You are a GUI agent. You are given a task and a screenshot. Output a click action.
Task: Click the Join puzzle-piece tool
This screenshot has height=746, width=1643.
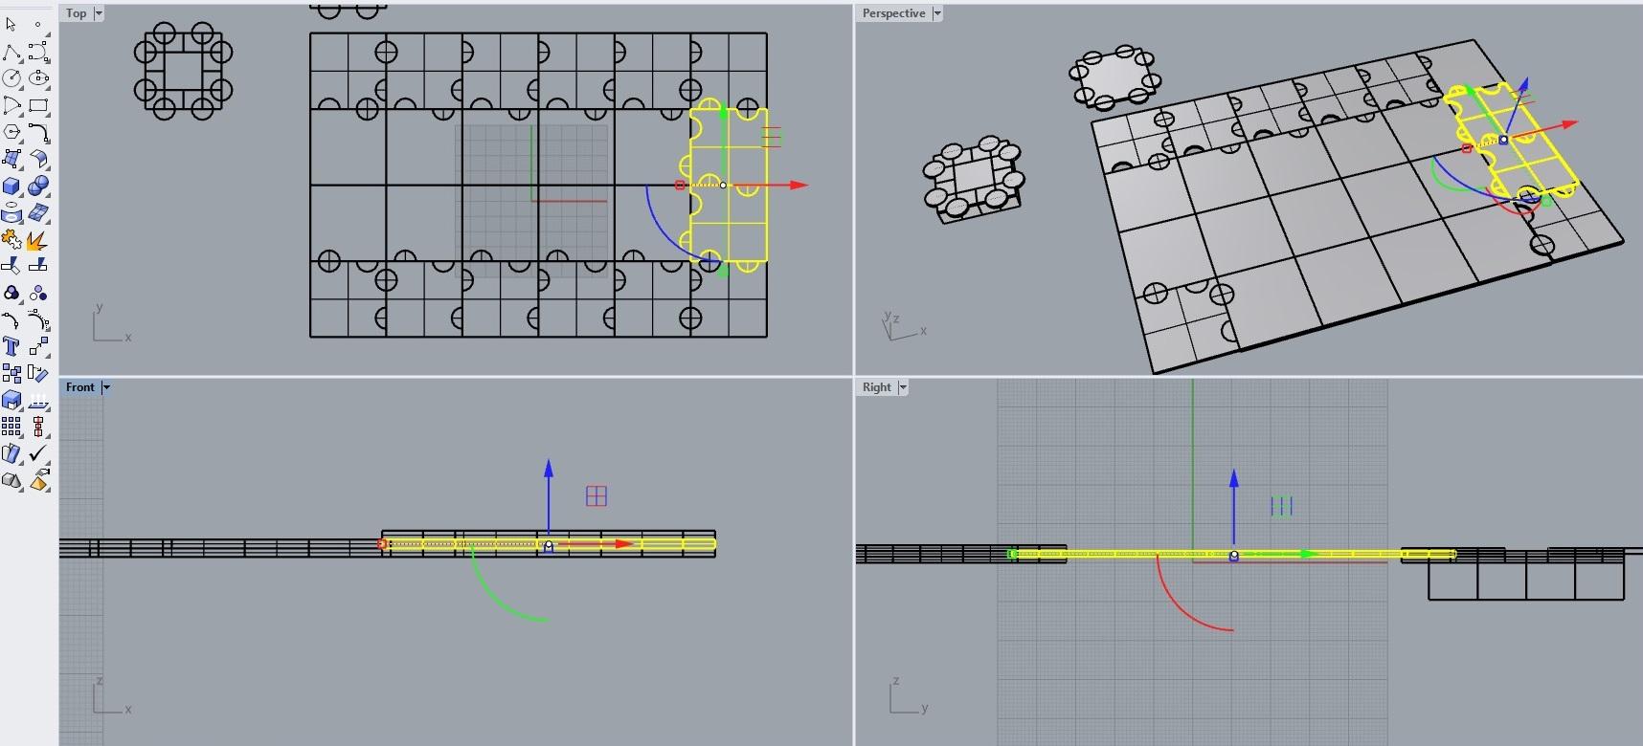(11, 239)
